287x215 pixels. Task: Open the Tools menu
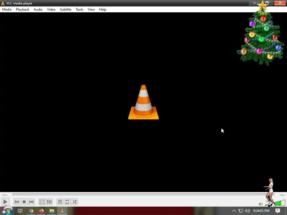(x=79, y=10)
